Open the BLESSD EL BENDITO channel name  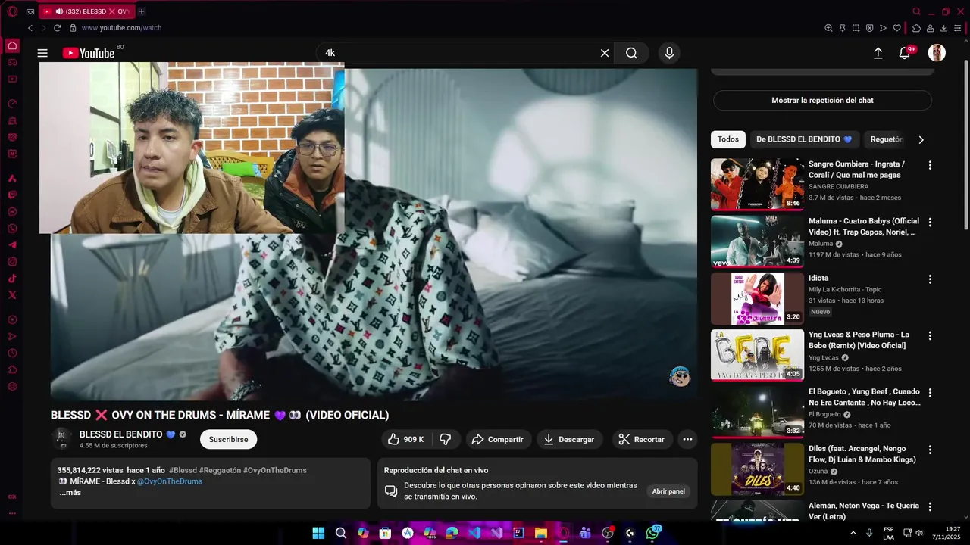point(121,434)
